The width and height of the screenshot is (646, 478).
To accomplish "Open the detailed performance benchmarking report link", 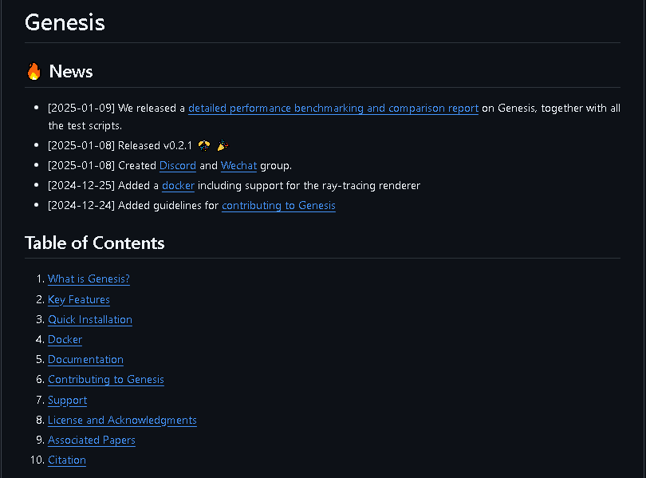I will pos(333,109).
